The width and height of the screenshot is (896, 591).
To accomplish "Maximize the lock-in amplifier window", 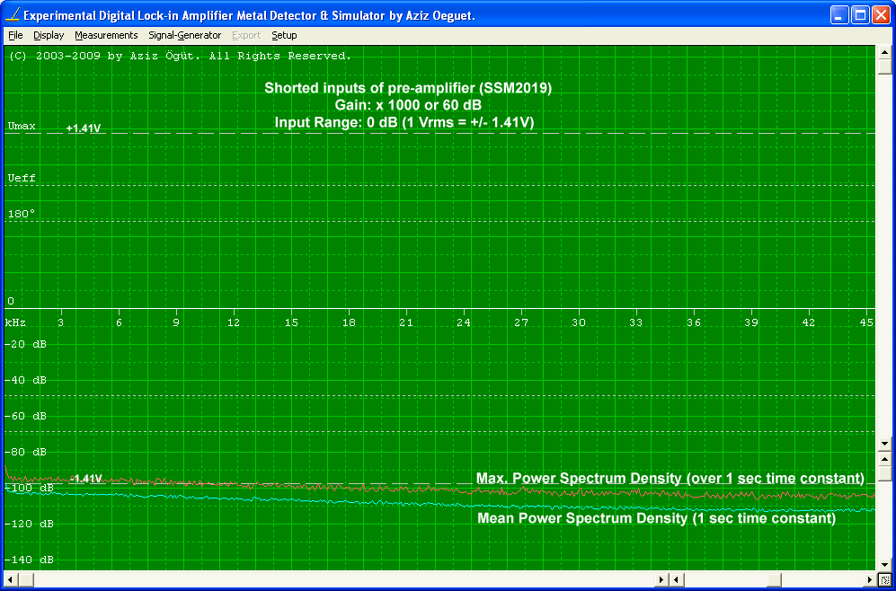I will (860, 15).
